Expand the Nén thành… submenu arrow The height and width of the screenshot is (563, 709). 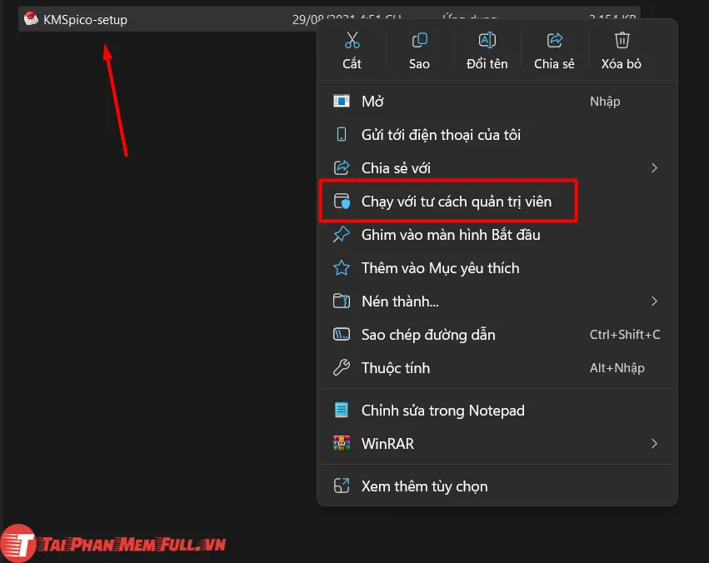point(654,301)
